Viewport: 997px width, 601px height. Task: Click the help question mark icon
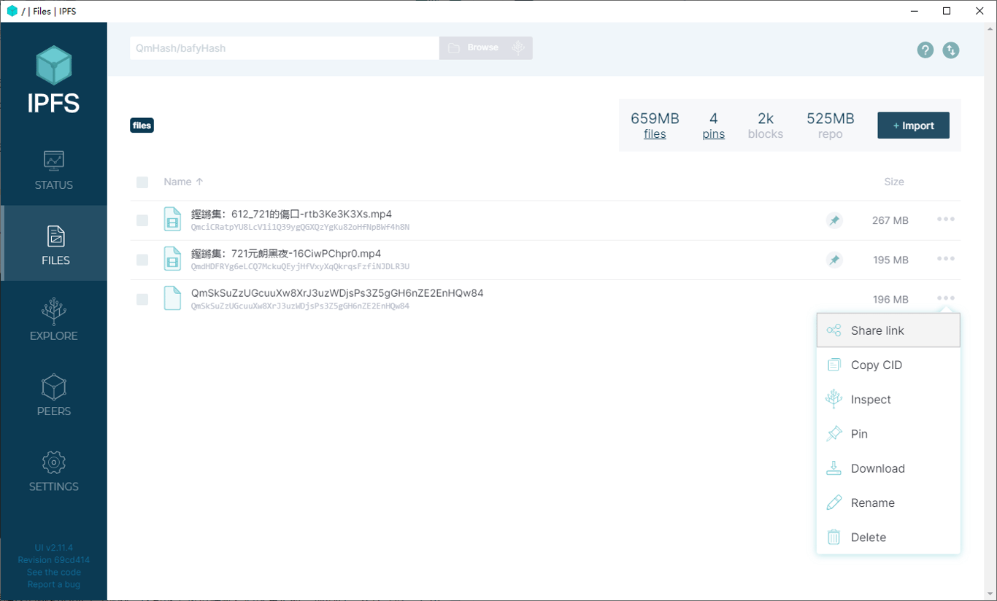click(x=925, y=50)
